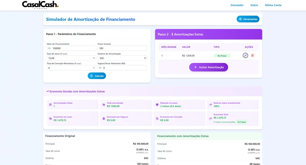The image size is (306, 165).
Task: Toggle the percentage suffix on Taxa de Juros field
Action: click(94, 58)
